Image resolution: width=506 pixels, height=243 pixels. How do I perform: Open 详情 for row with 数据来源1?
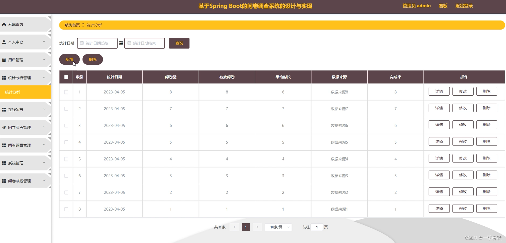click(x=439, y=208)
